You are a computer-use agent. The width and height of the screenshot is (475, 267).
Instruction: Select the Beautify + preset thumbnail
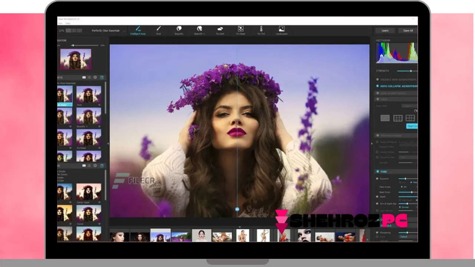(89, 116)
